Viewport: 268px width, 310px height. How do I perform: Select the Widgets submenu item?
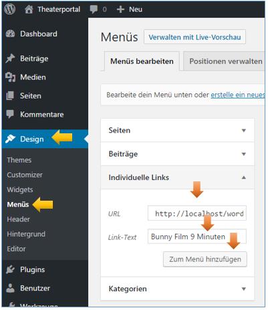tap(20, 189)
